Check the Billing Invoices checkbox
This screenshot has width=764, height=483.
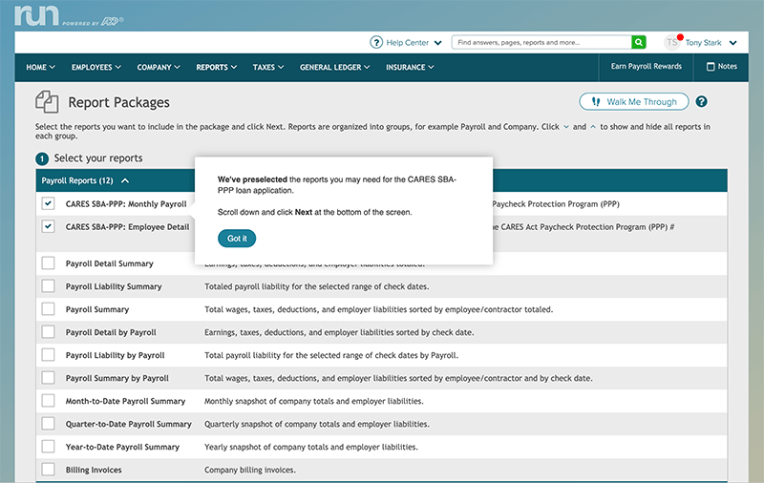pyautogui.click(x=48, y=470)
